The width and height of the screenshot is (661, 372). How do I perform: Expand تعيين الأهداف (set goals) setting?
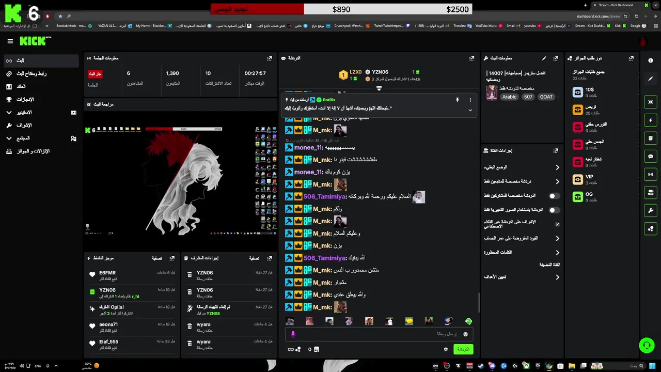tap(522, 277)
